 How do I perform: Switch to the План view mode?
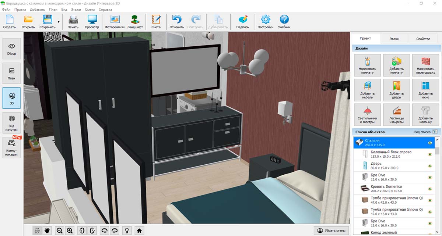[11, 74]
